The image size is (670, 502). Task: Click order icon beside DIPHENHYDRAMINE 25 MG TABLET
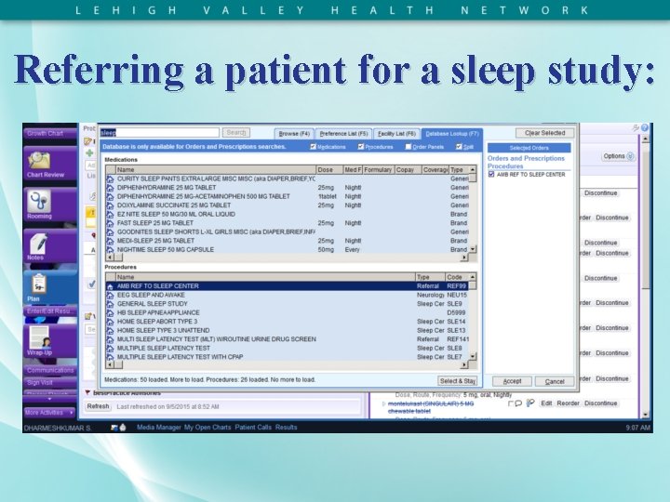coord(110,188)
